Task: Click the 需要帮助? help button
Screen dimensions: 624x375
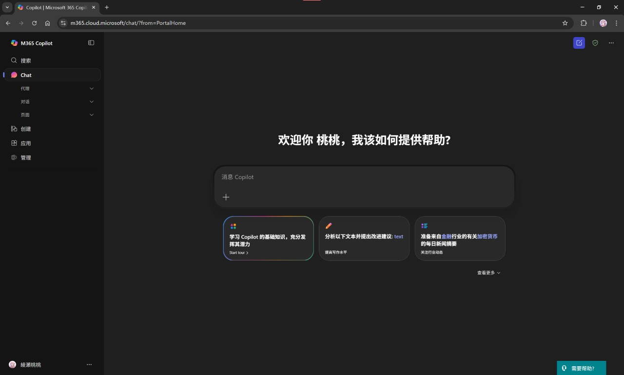Action: [582, 368]
